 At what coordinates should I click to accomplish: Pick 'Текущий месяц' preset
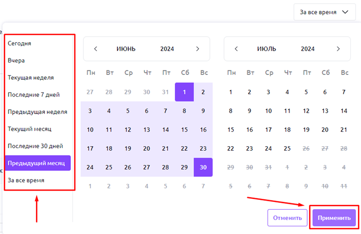click(x=29, y=129)
